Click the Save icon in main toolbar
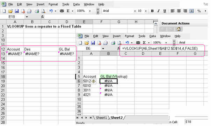 [x=17, y=11]
